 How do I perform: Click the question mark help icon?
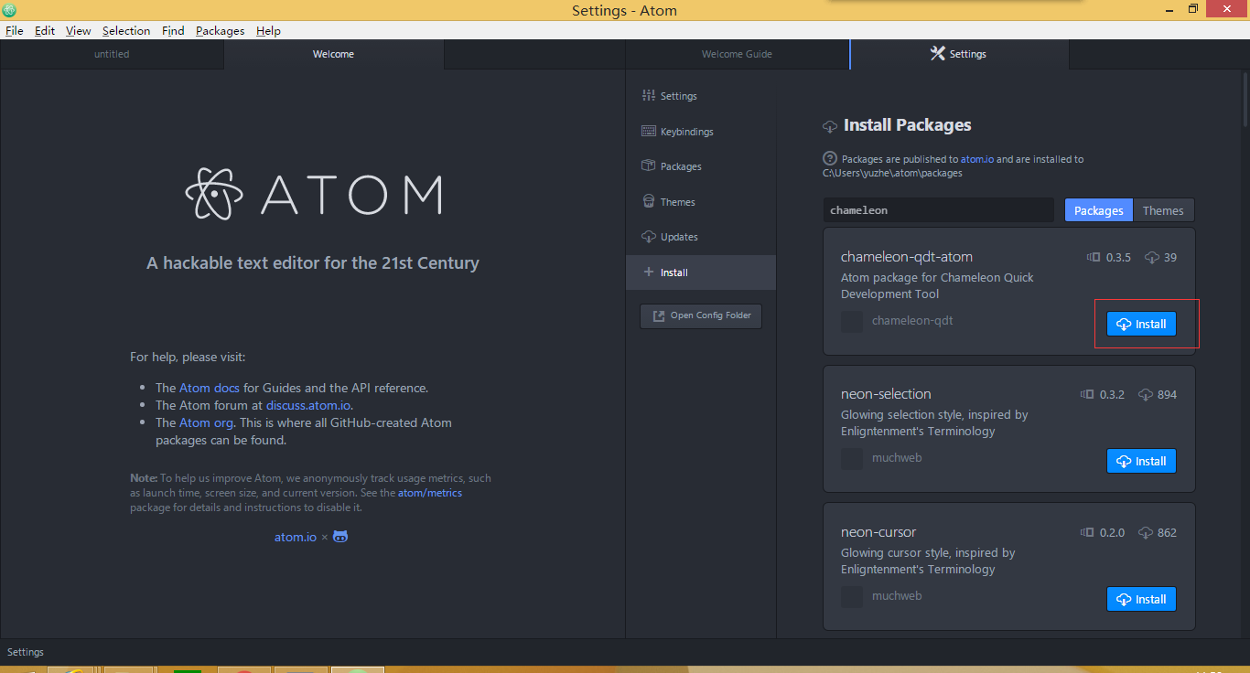coord(830,158)
